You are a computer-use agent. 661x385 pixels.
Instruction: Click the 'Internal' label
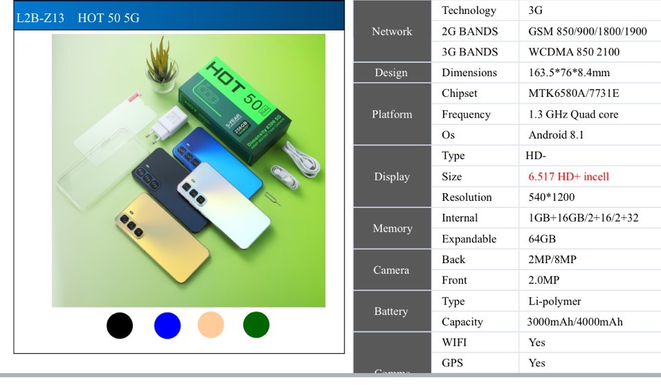pyautogui.click(x=460, y=217)
